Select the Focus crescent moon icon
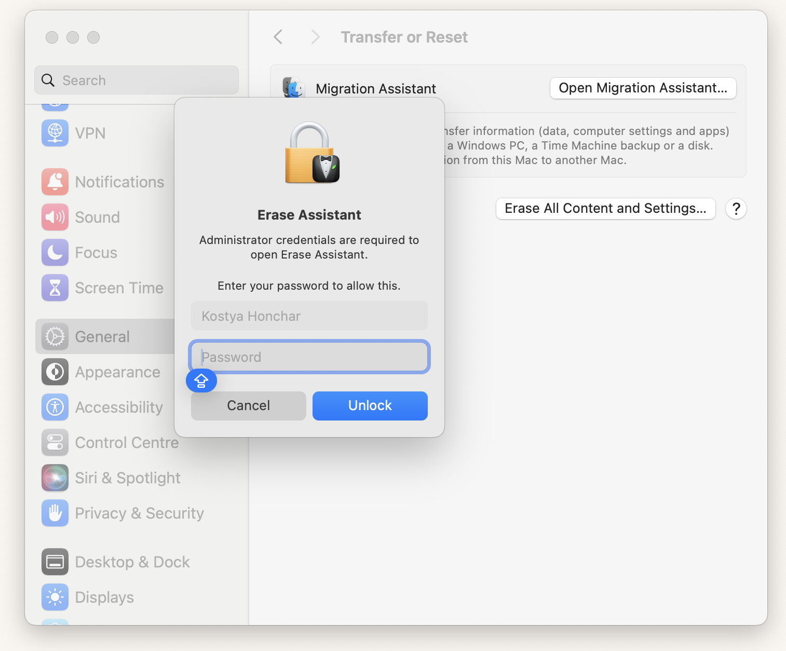The width and height of the screenshot is (786, 651). (55, 252)
